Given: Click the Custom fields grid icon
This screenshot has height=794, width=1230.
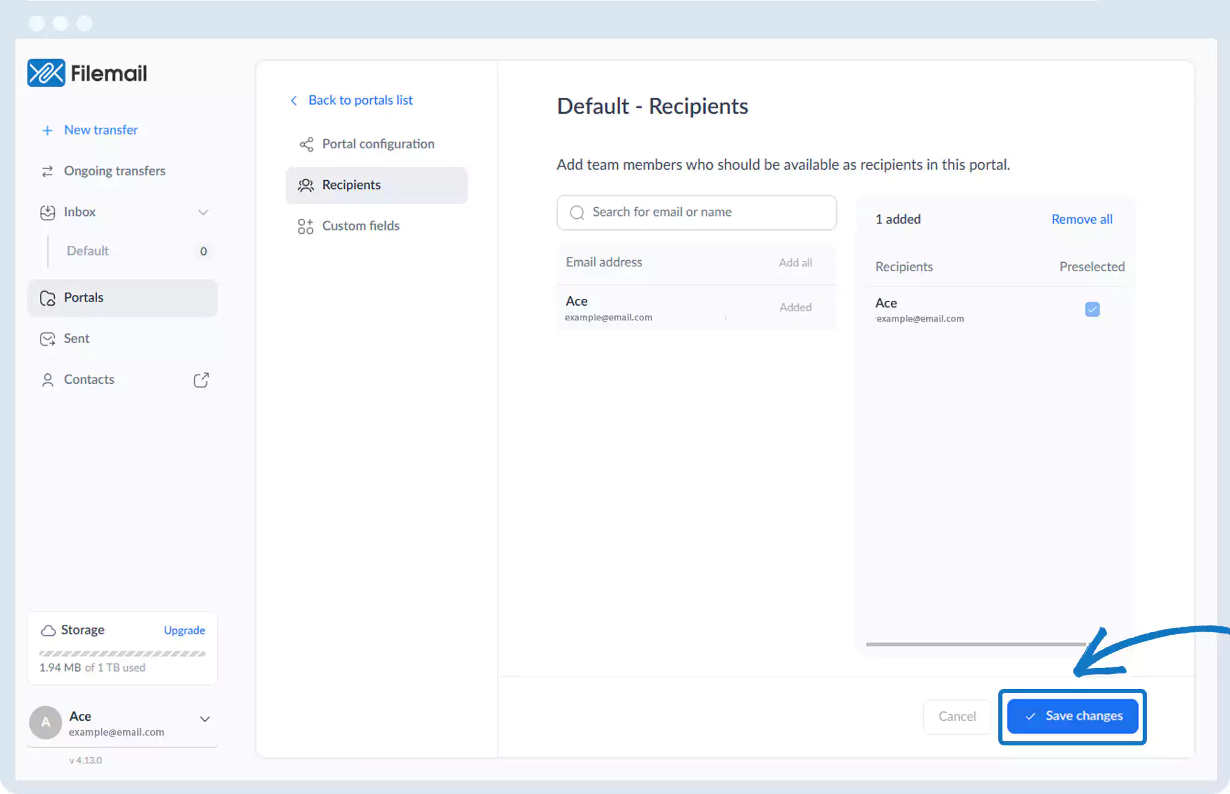Looking at the screenshot, I should 306,226.
